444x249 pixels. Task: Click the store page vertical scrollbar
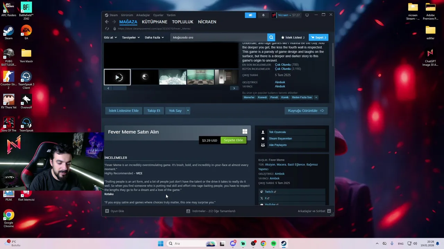coord(333,55)
